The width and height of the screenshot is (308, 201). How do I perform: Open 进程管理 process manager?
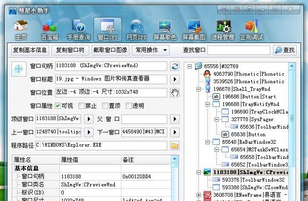223,30
